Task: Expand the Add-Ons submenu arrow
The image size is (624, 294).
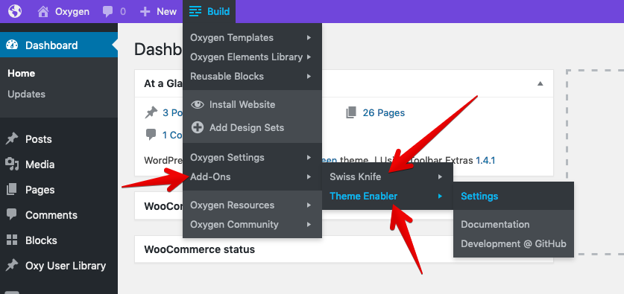Action: click(x=309, y=177)
